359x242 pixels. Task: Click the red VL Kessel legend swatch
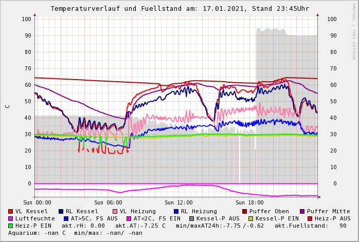(11, 212)
